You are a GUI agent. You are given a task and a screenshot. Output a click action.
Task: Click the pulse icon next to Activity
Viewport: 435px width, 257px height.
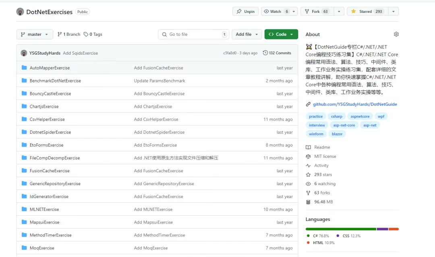point(308,165)
